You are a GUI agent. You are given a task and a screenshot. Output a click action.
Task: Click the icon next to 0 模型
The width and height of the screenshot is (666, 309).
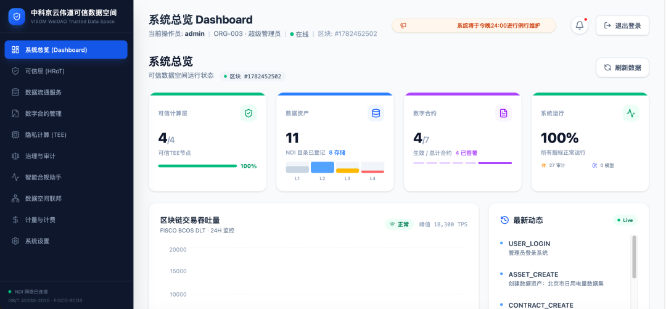(594, 165)
